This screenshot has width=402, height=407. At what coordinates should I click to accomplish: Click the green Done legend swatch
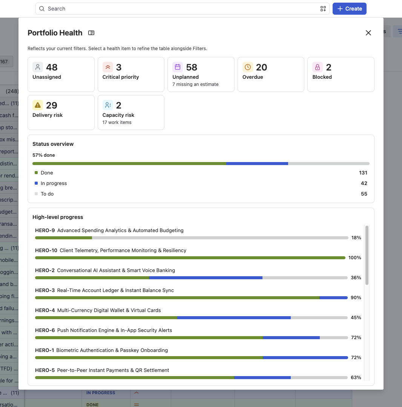(36, 173)
